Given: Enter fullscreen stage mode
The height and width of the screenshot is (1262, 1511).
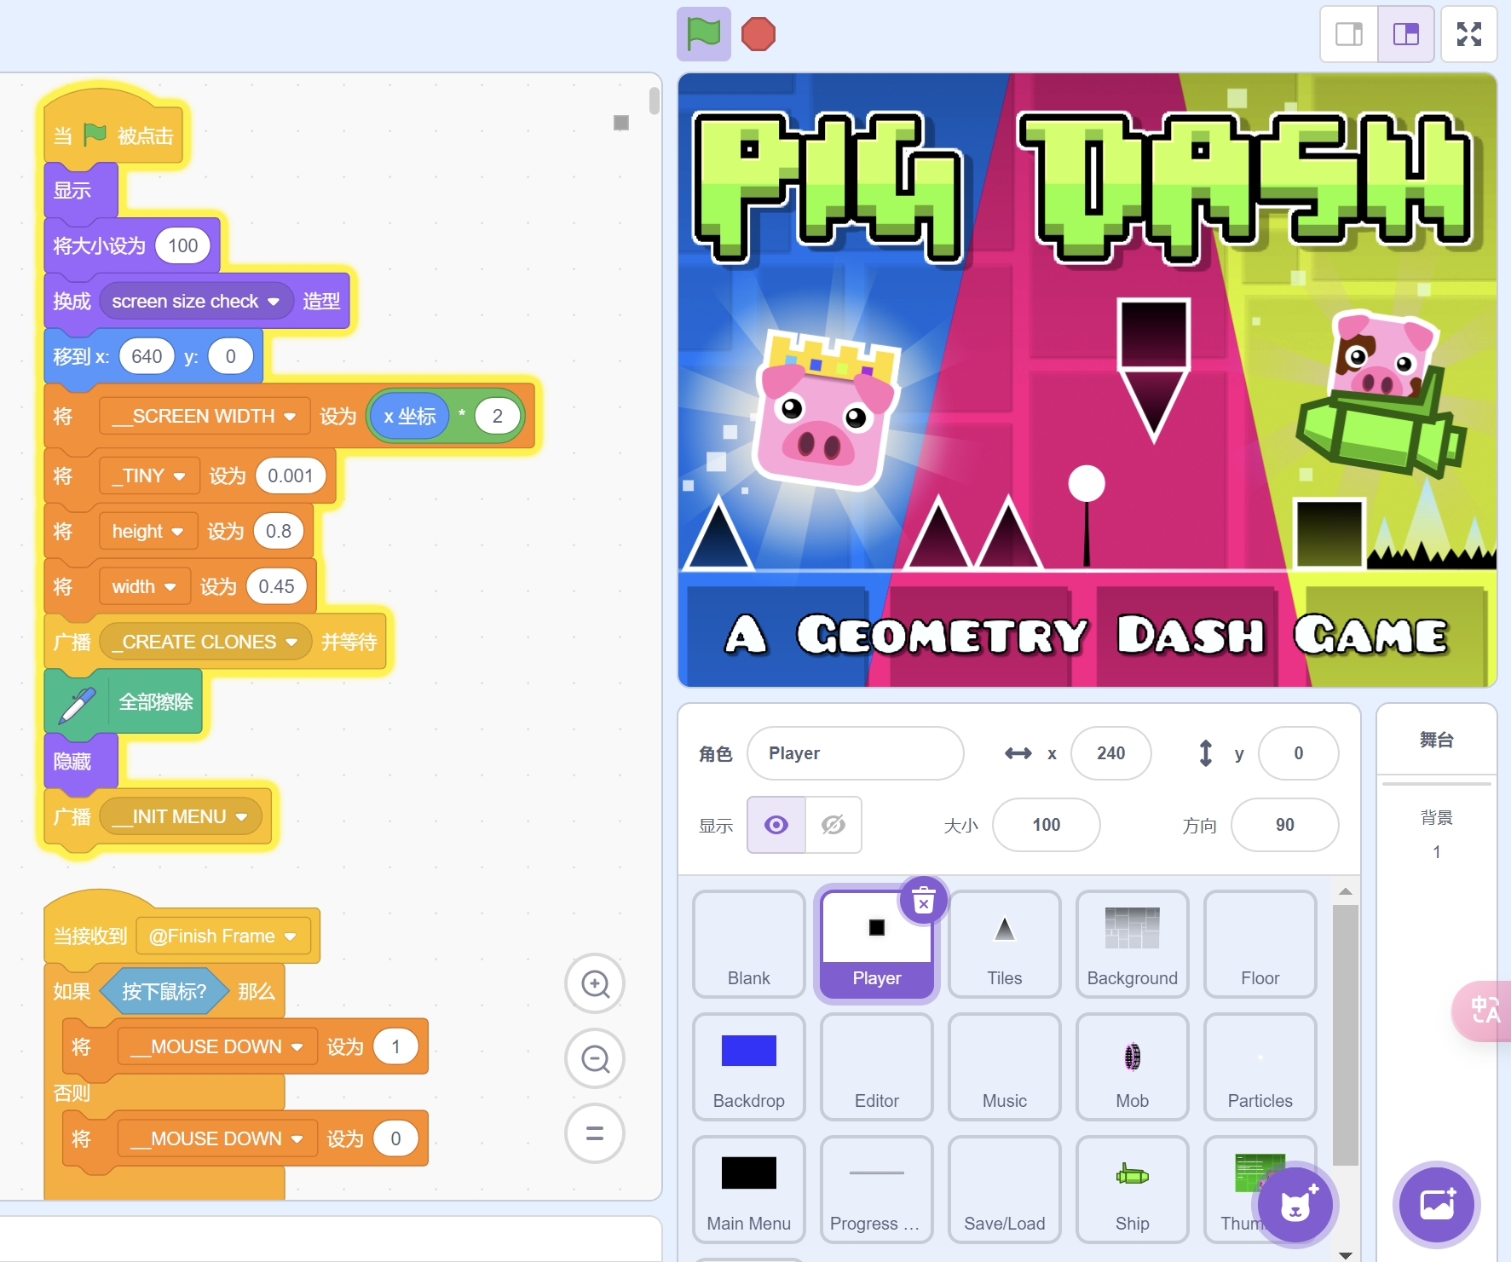Looking at the screenshot, I should click(x=1468, y=34).
